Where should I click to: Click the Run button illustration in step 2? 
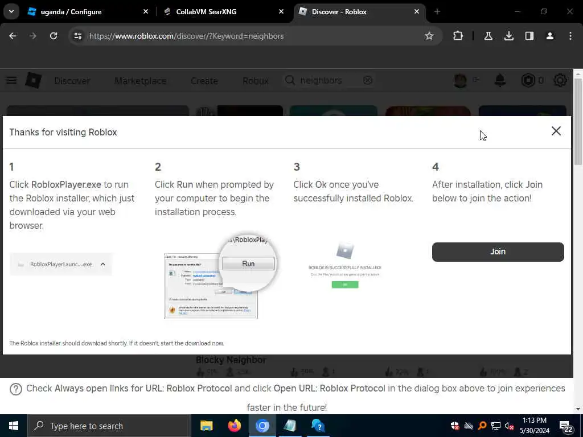click(x=248, y=263)
